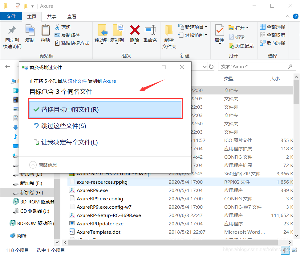Click Edit (编辑) in the ribbon
Screen dimensions: 300x255
tap(237, 37)
